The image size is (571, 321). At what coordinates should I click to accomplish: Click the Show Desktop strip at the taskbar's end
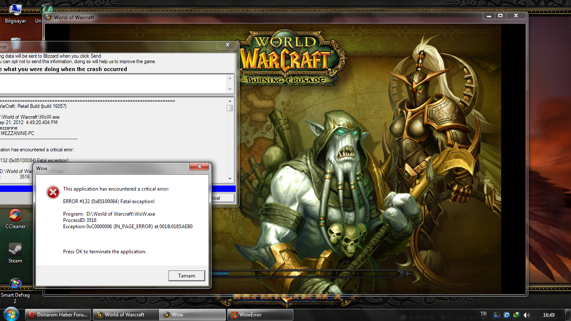(x=568, y=315)
